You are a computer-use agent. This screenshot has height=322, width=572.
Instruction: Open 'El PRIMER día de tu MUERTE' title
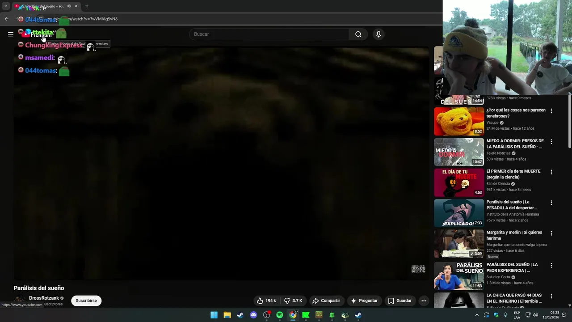[x=513, y=174]
